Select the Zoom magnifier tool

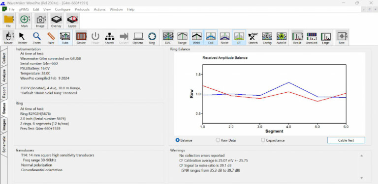point(36,38)
